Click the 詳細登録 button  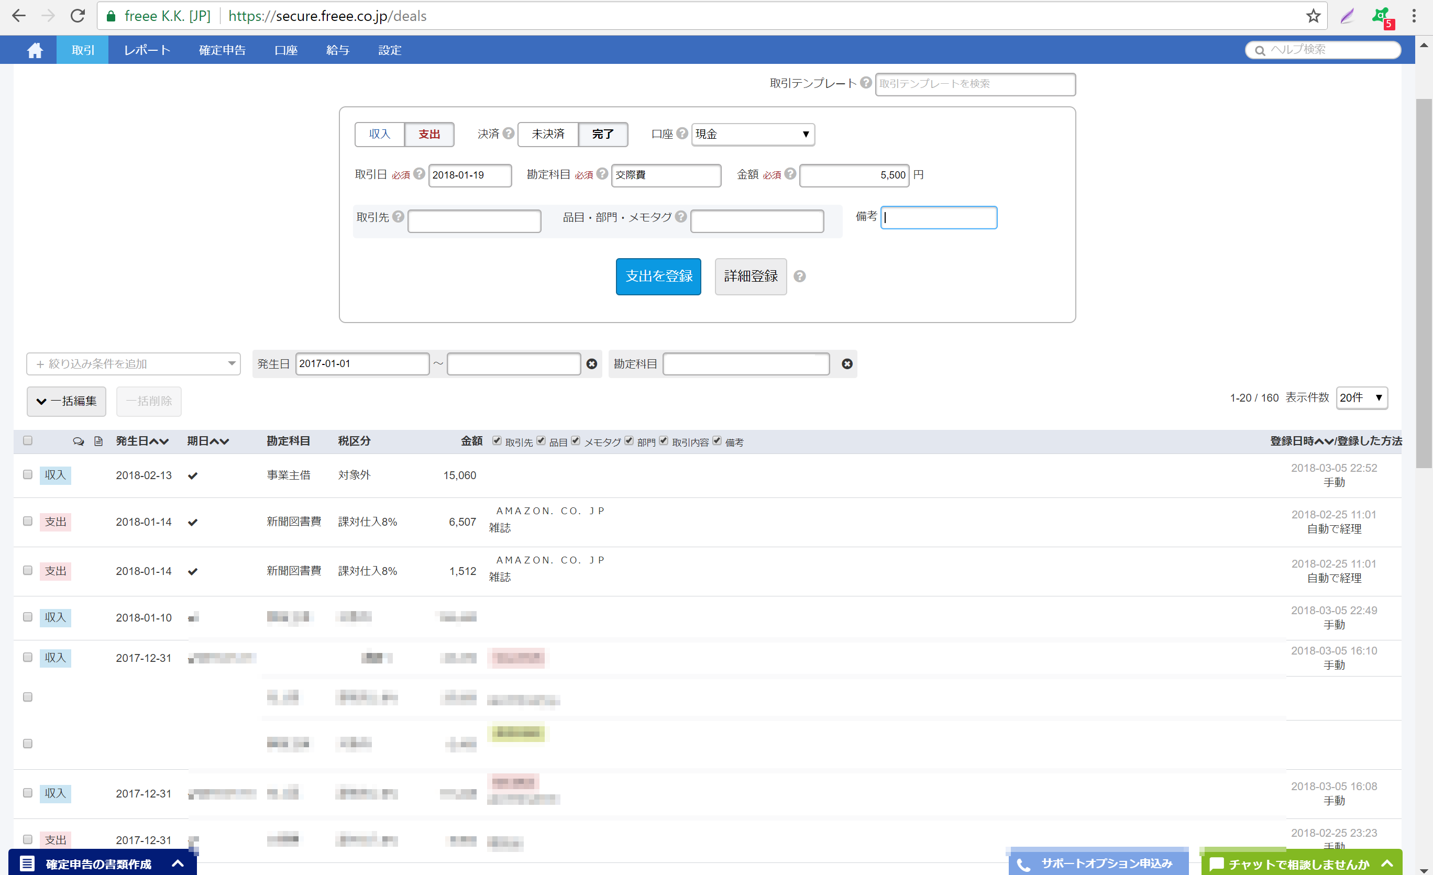click(750, 277)
